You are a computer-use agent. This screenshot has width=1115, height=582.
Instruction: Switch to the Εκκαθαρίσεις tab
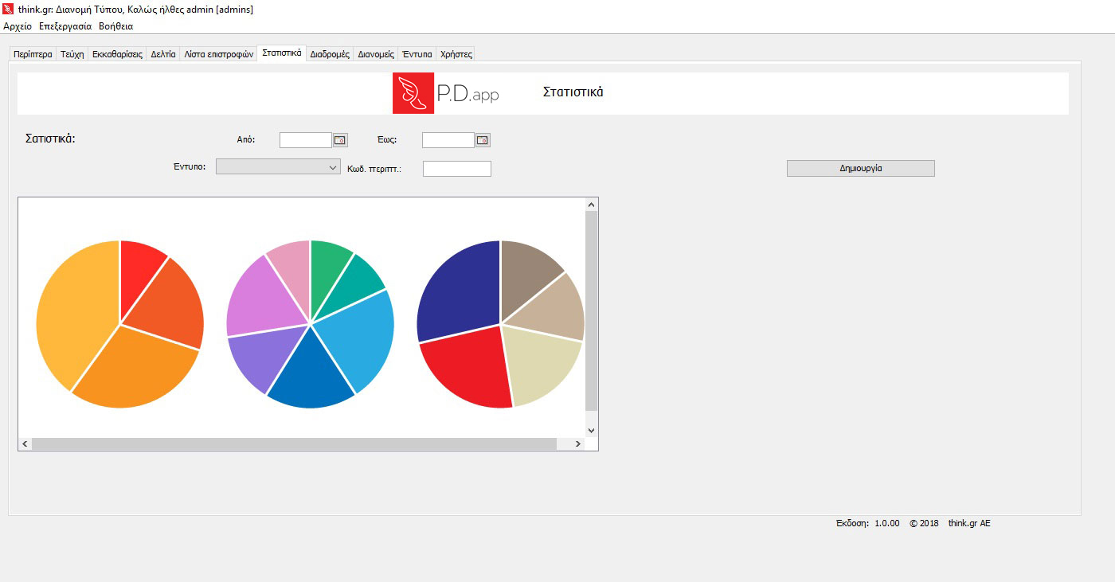(x=117, y=55)
